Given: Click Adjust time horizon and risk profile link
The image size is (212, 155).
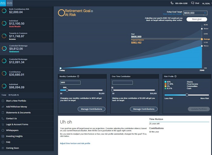Looking at the screenshot, I should click(75, 143).
